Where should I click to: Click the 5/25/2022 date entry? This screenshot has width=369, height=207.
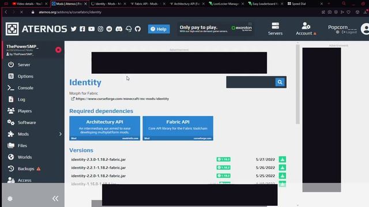pyautogui.click(x=265, y=176)
